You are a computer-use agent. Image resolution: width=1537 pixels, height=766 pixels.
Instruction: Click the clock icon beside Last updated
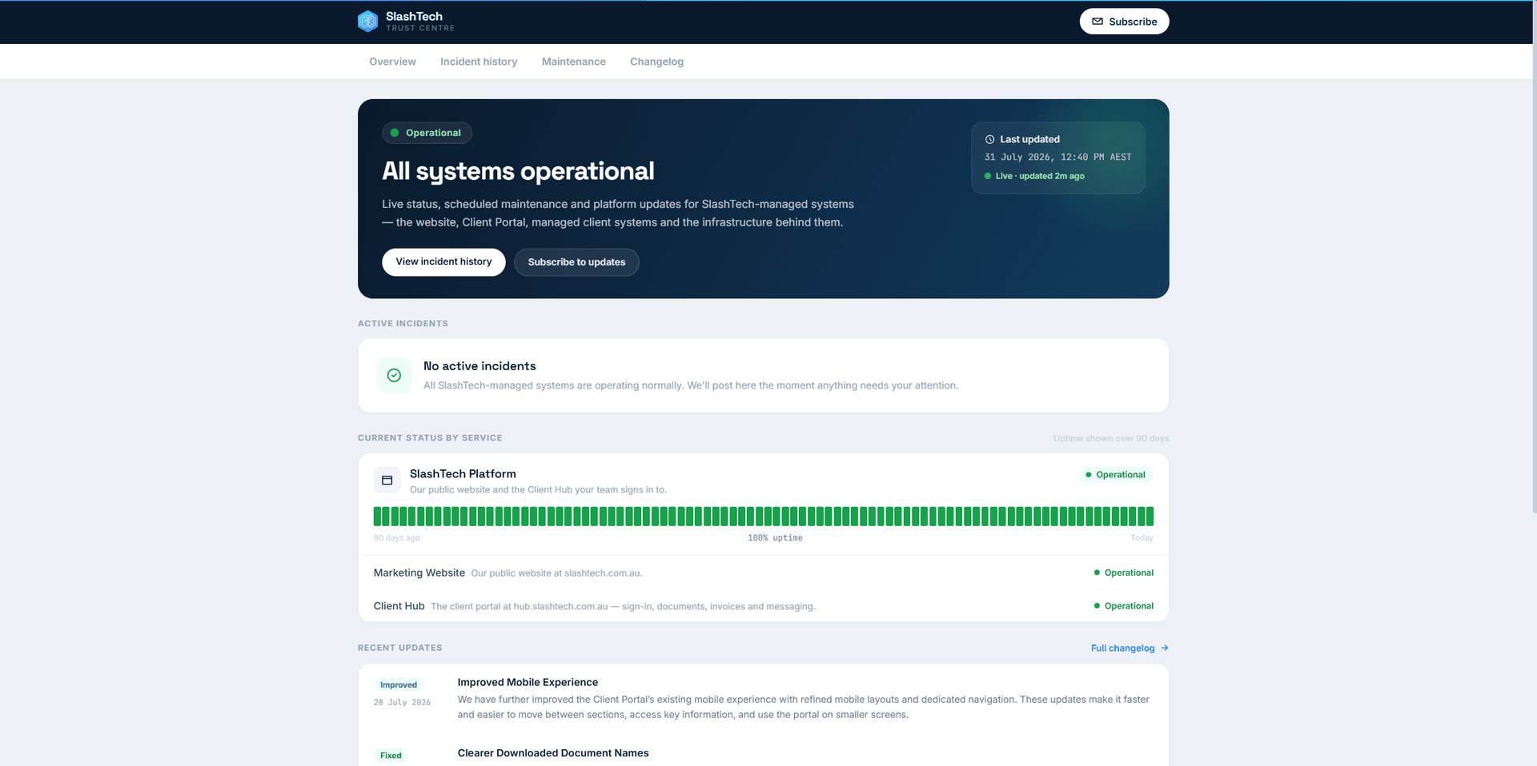point(989,139)
